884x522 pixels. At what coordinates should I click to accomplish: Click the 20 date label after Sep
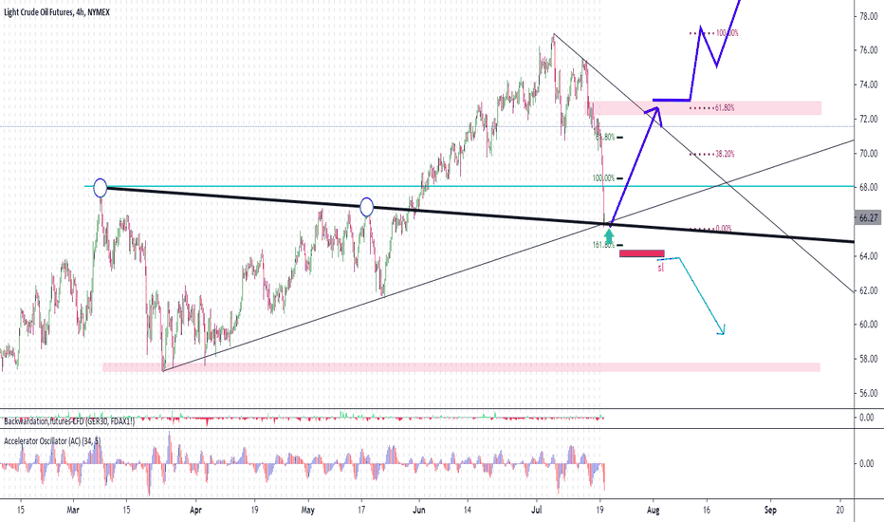click(840, 511)
